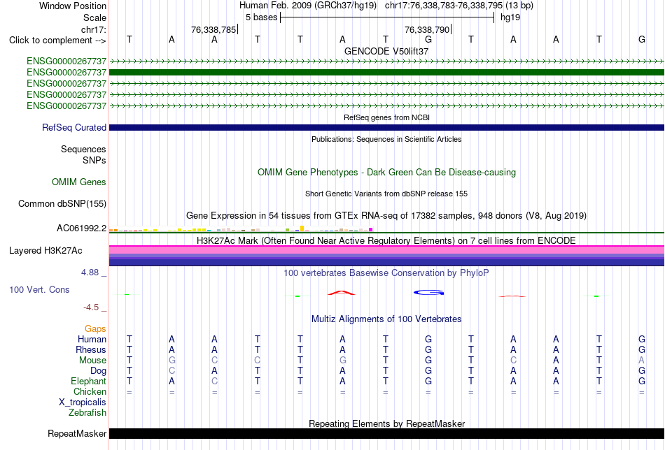Open the GTEx Gene Expression track title
This screenshot has width=665, height=450.
coord(386,215)
